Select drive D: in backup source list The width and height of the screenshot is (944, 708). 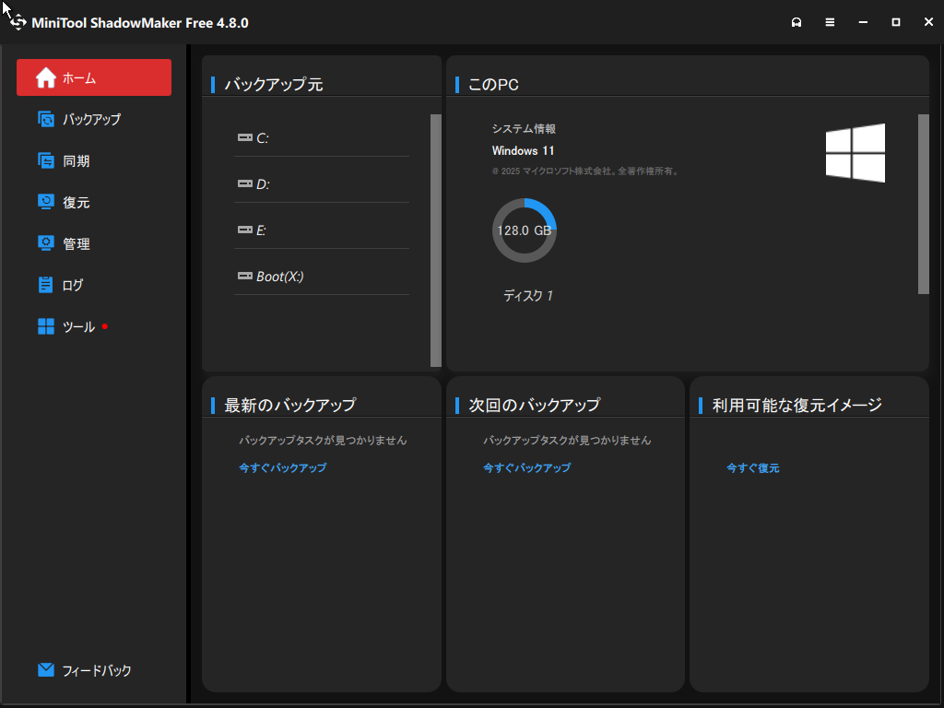pos(262,184)
